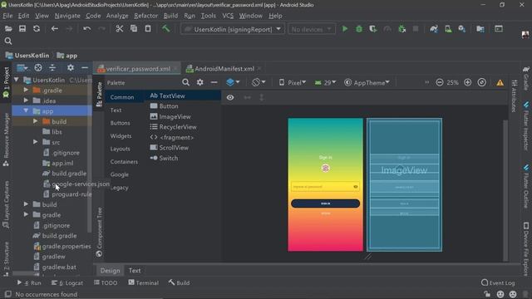Click the project panel settings gear
532x299 pixels.
coord(70,68)
